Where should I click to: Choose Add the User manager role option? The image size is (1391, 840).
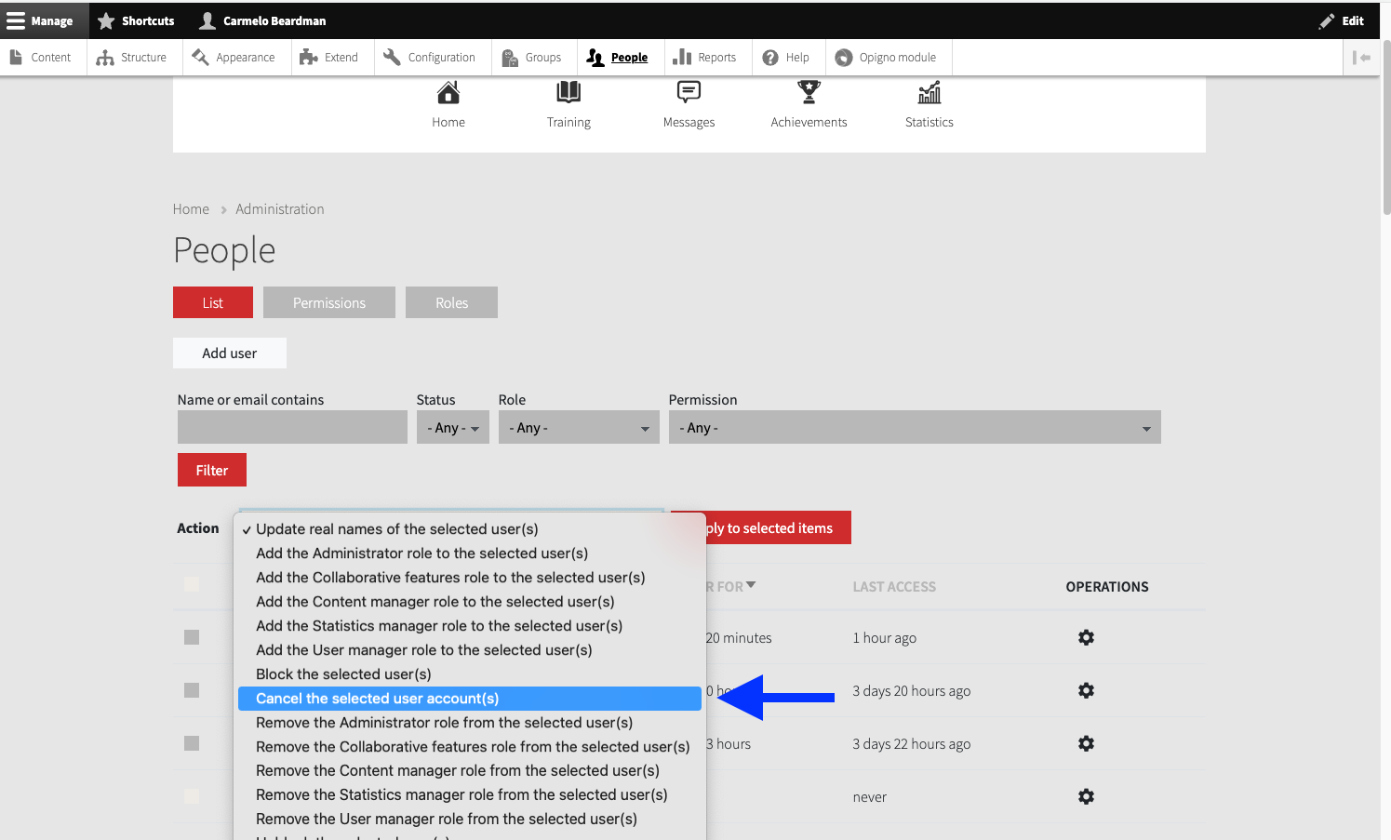470,650
